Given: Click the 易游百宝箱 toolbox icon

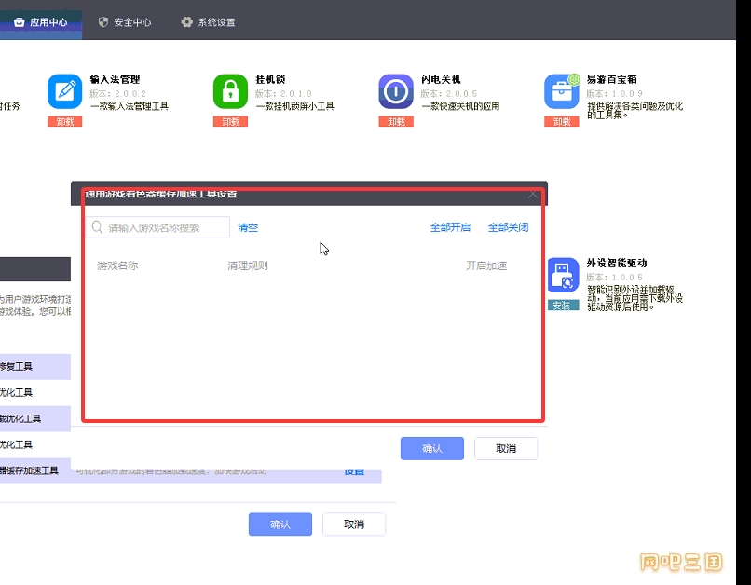Looking at the screenshot, I should [562, 92].
